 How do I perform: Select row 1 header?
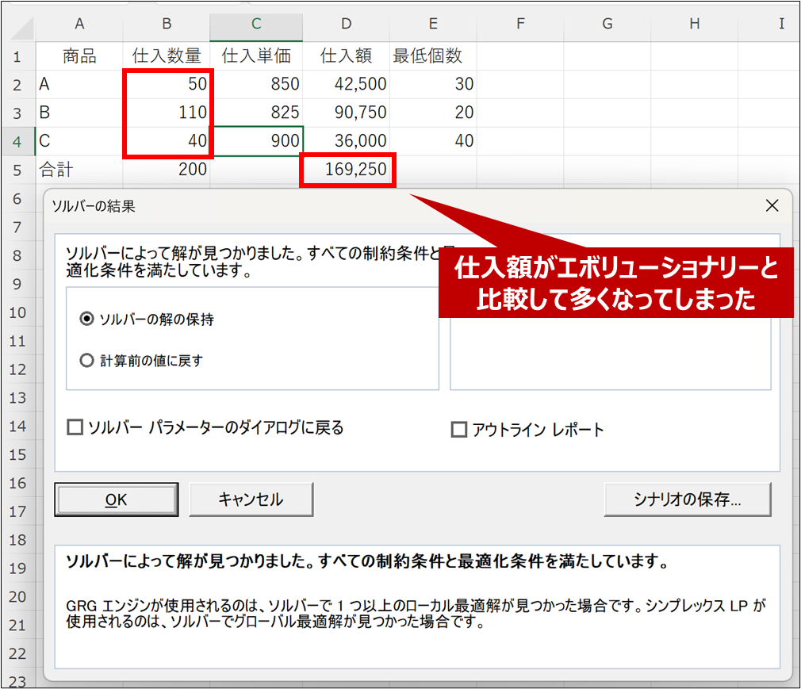(x=17, y=56)
